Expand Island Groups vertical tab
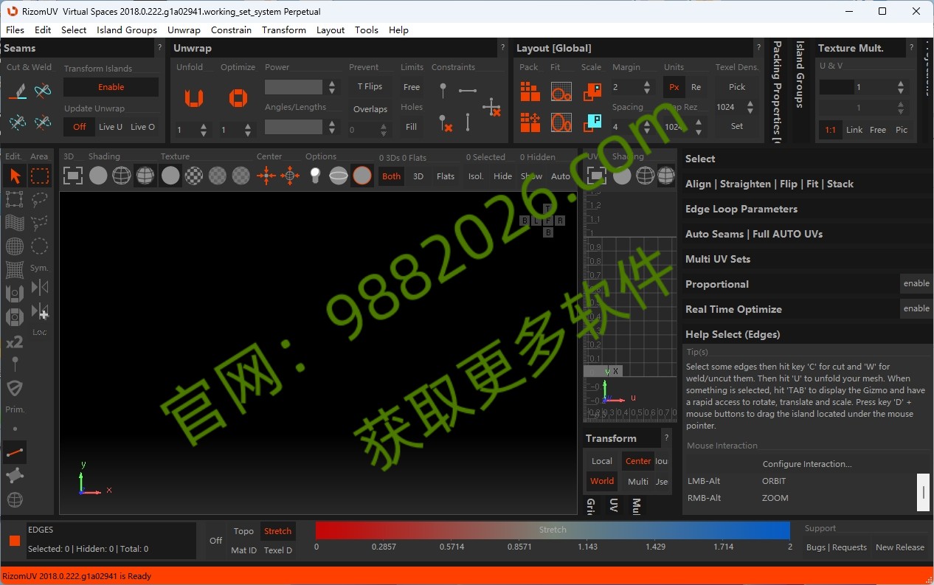 (800, 75)
